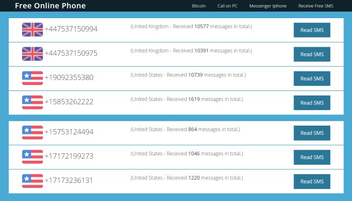Read SMS for number +17173236131

[x=312, y=181]
